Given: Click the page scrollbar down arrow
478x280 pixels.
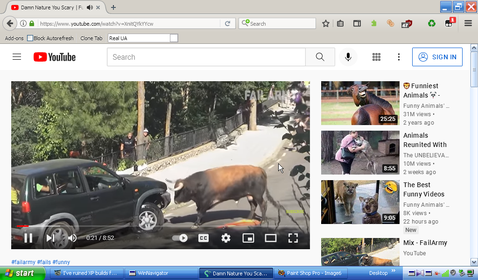Looking at the screenshot, I should 474,262.
